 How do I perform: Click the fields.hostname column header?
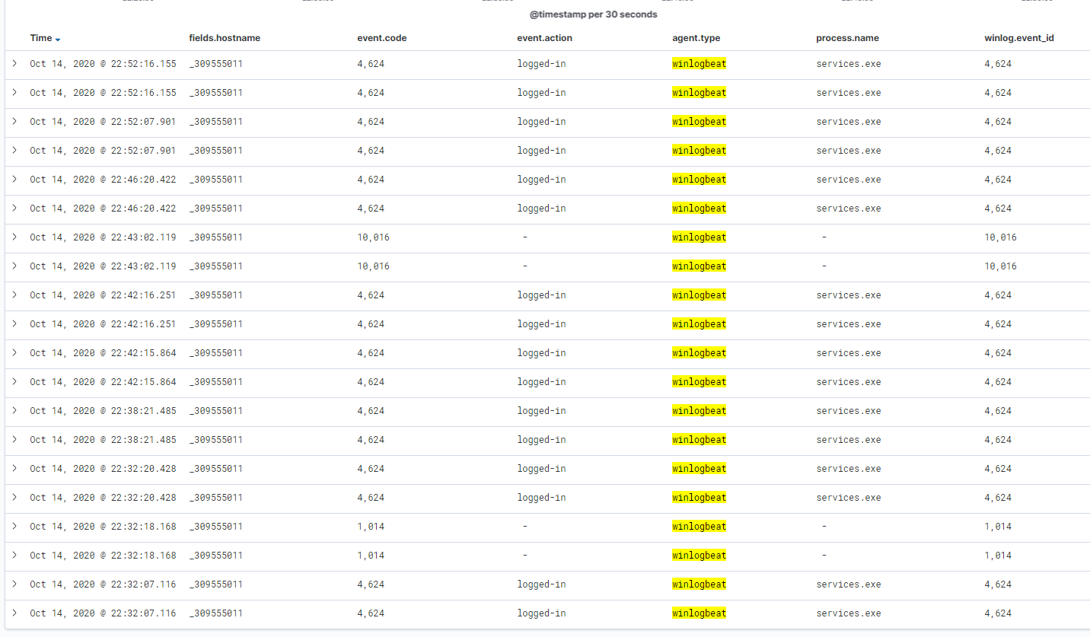click(225, 37)
